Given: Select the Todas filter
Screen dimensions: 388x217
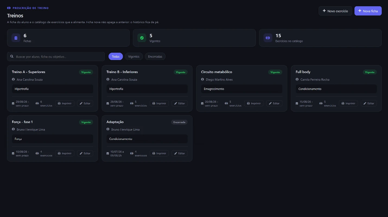Looking at the screenshot, I should tap(116, 56).
